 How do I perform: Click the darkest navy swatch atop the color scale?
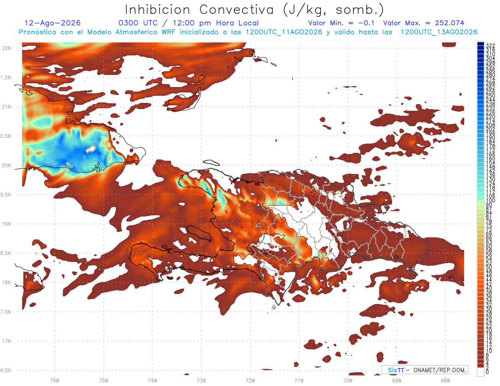(x=481, y=45)
